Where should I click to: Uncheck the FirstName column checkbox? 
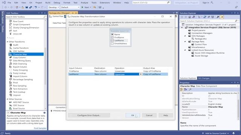coord(112,37)
